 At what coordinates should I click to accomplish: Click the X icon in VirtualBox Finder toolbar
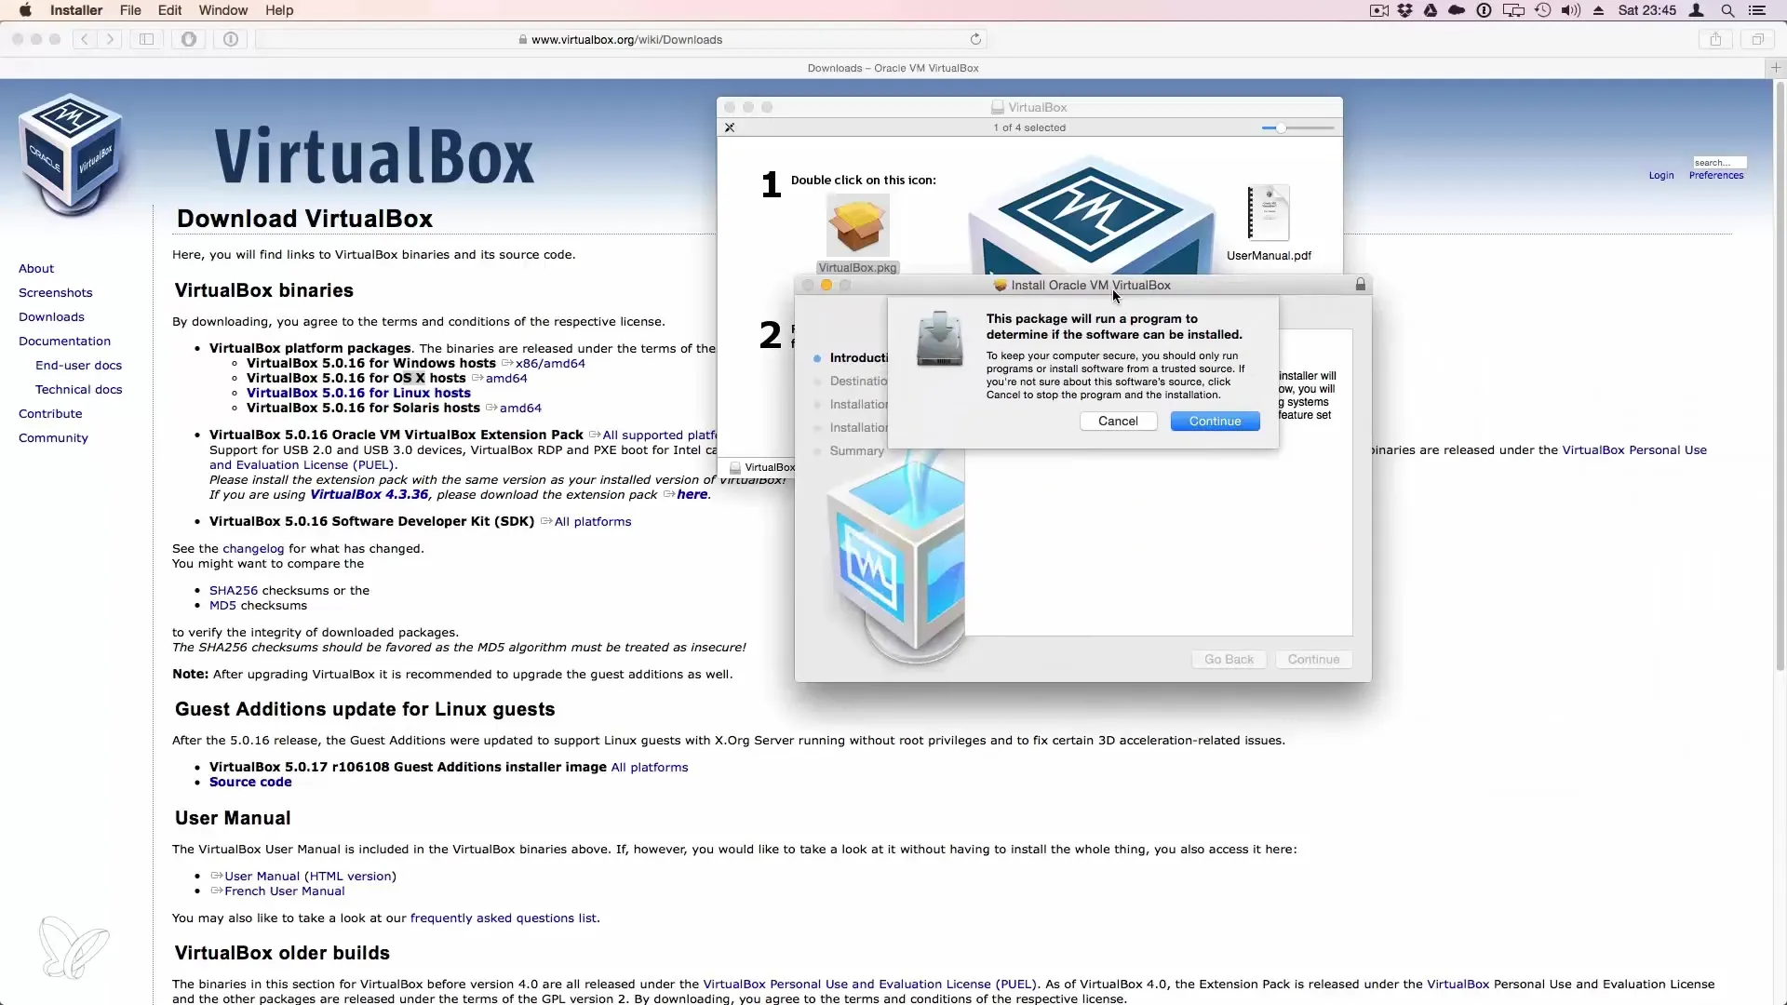coord(730,127)
